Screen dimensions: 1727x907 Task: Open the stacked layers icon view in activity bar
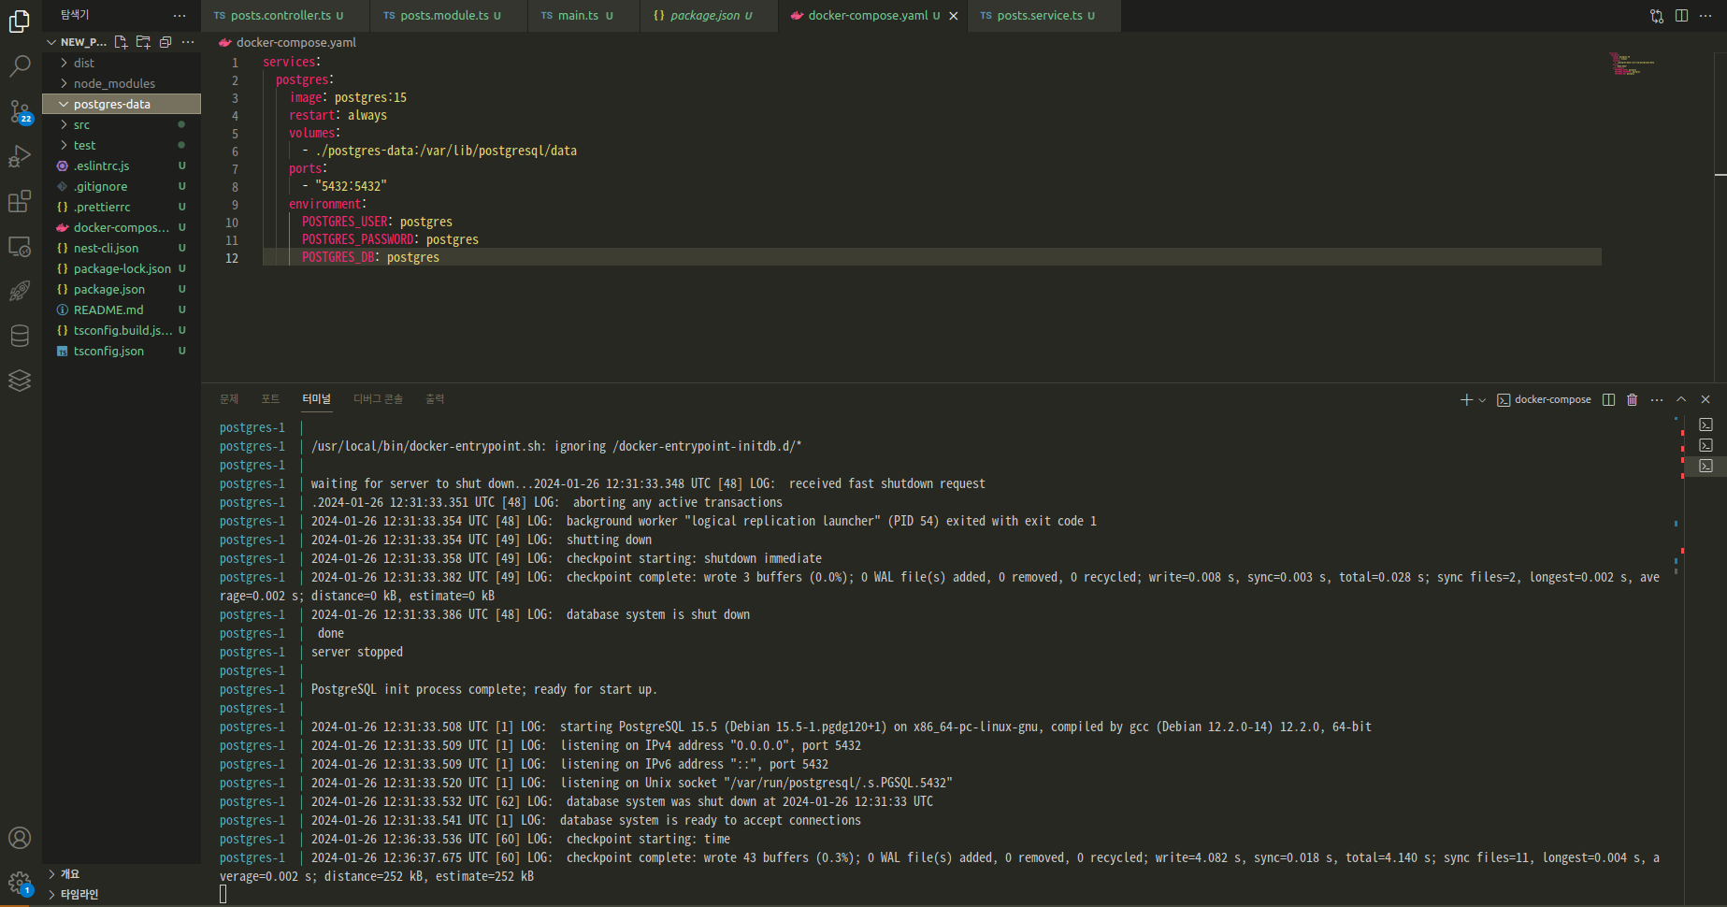(20, 381)
